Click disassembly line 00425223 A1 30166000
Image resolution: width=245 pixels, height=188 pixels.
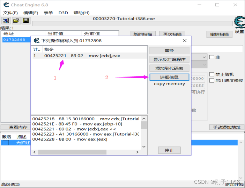click(86, 134)
